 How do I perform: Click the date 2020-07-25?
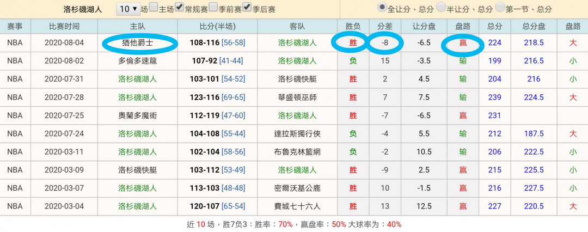64,115
